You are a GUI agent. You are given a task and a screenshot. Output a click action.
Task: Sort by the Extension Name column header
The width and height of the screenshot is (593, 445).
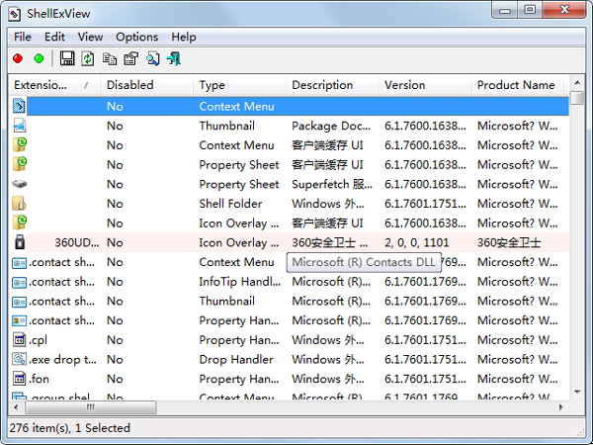coord(53,85)
